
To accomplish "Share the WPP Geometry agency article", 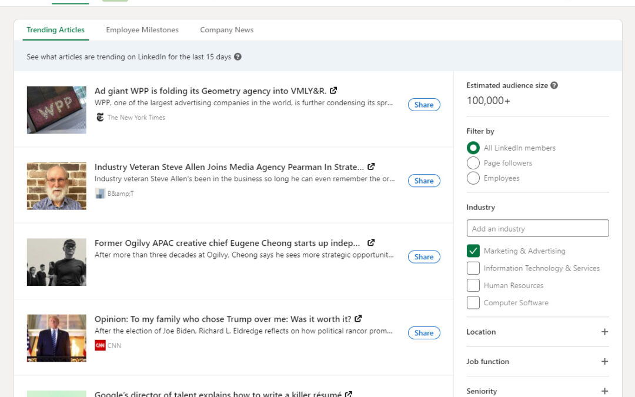I will (423, 105).
